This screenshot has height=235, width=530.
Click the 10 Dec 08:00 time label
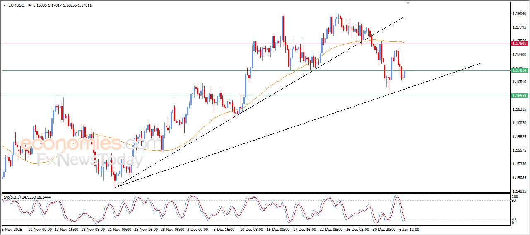click(252, 229)
